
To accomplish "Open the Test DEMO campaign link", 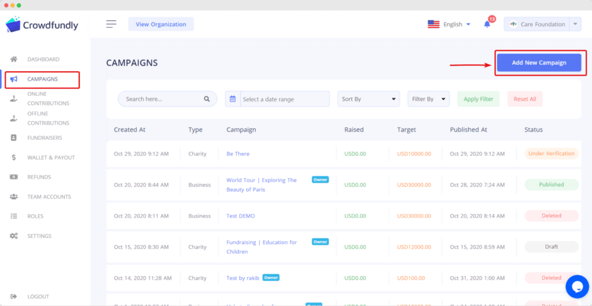I will (240, 216).
